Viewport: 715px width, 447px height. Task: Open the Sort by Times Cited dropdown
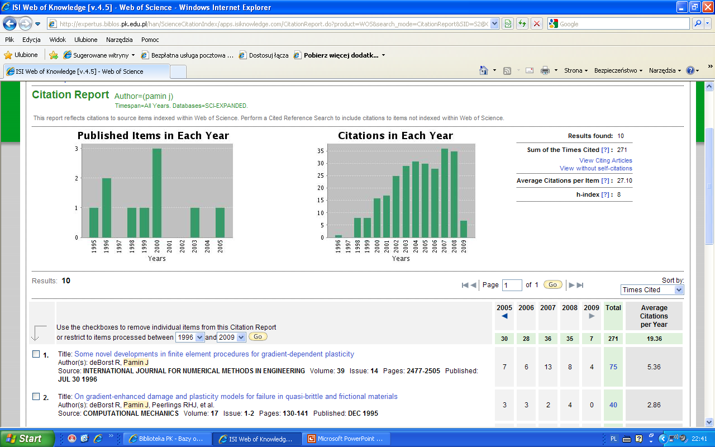[x=652, y=289]
